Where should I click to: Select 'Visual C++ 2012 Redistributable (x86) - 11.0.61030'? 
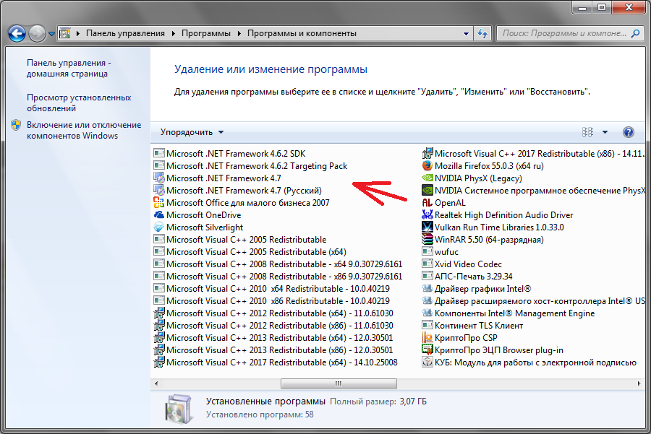(273, 326)
